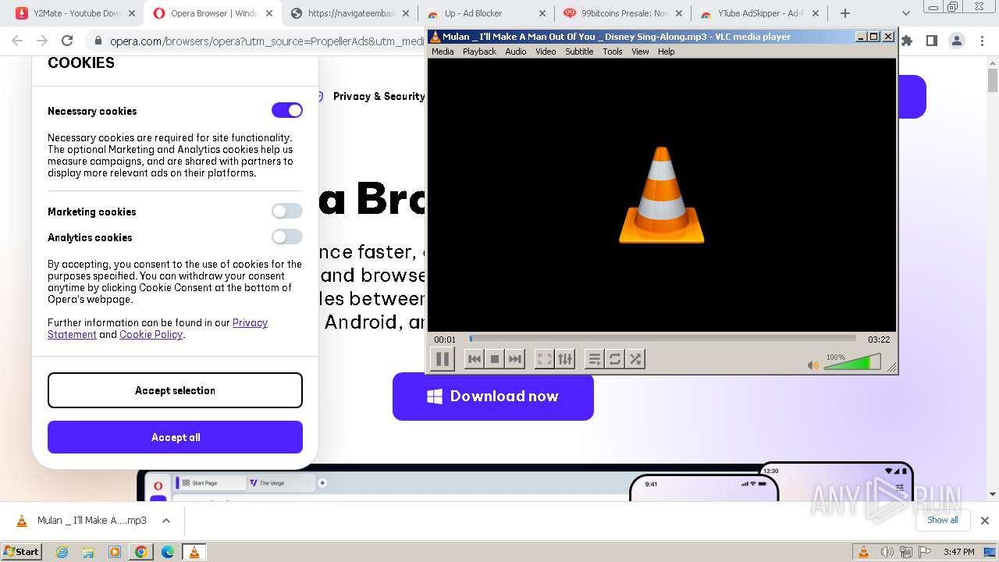Viewport: 999px width, 562px height.
Task: Close the Opera Browser tab
Action: point(269,13)
